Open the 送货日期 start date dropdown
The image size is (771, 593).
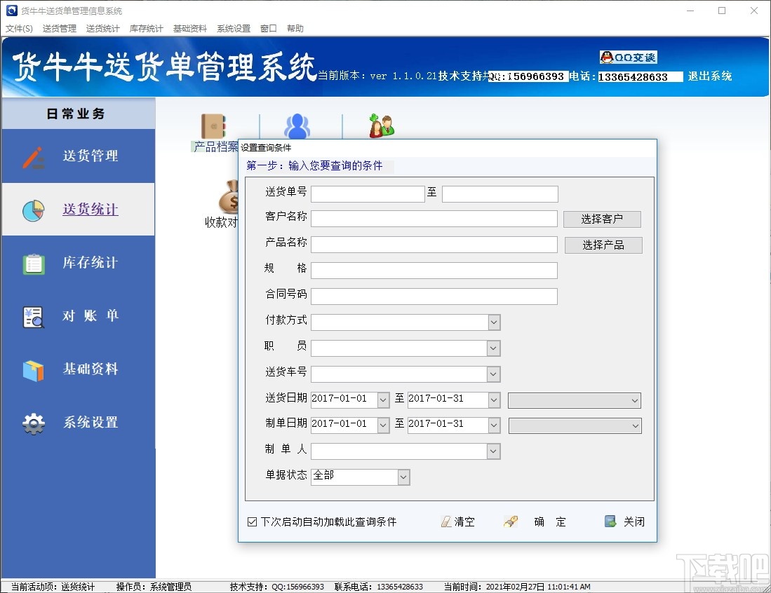click(384, 399)
